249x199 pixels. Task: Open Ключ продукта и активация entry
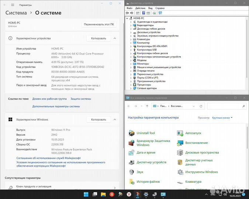(x=62, y=186)
